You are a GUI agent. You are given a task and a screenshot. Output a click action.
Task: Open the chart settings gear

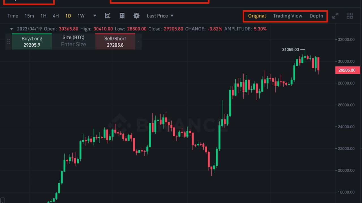(137, 16)
